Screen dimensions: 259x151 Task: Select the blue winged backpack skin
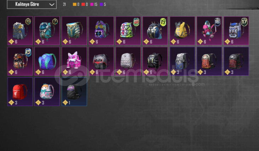(x=47, y=61)
